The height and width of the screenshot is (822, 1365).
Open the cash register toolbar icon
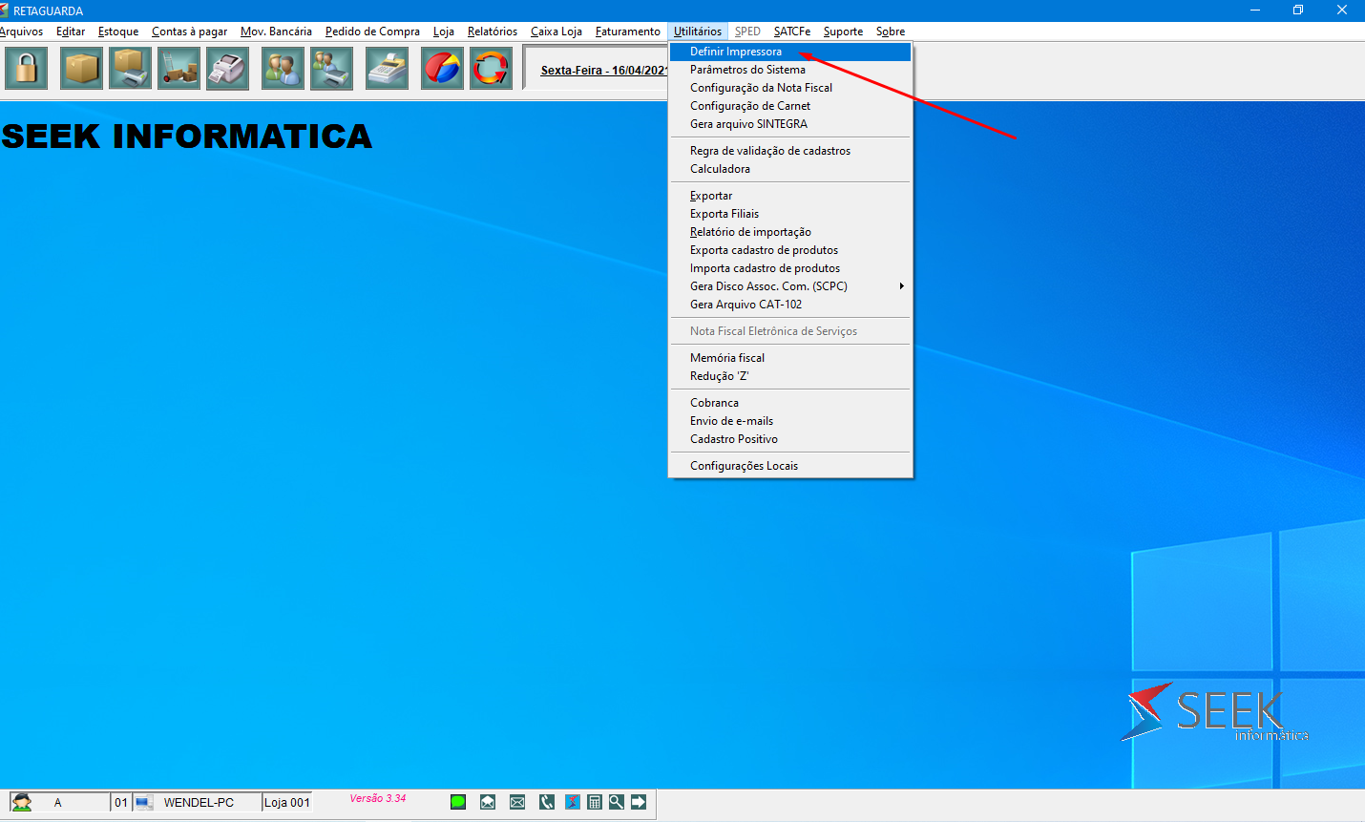coord(387,69)
